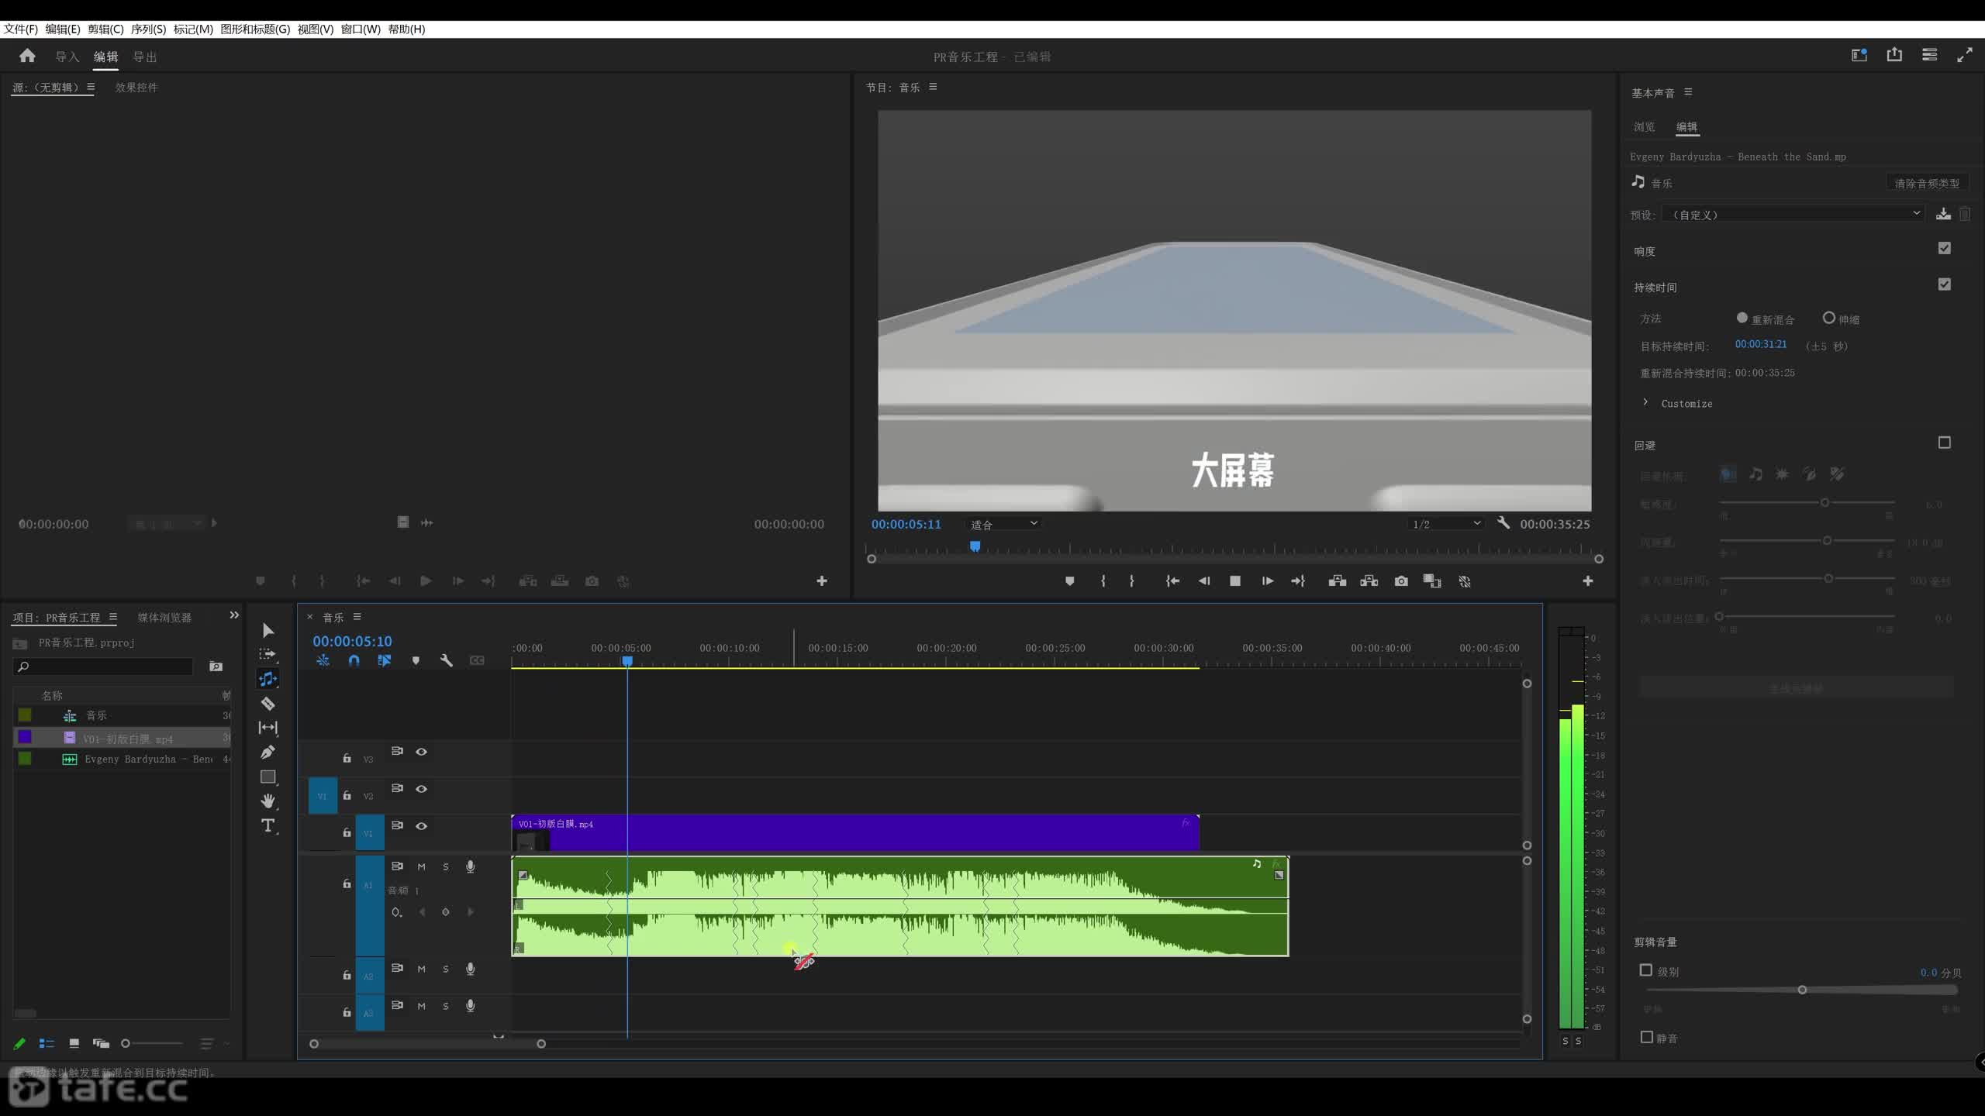Open timeline display settings wrench

coord(446,660)
